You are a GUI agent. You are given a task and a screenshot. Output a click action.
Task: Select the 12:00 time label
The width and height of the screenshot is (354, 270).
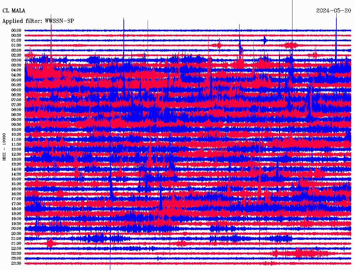[16, 150]
